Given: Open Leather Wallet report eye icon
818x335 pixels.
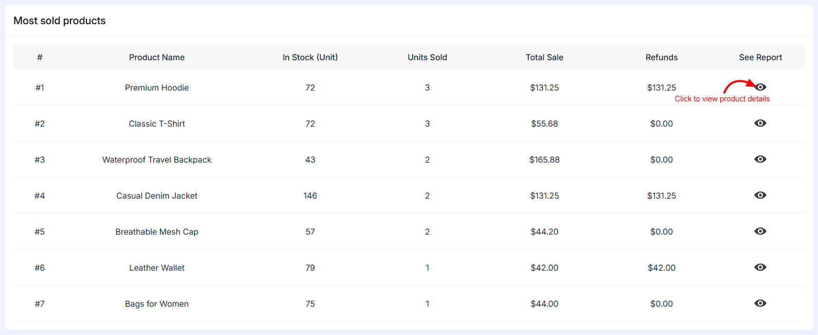Looking at the screenshot, I should 760,267.
